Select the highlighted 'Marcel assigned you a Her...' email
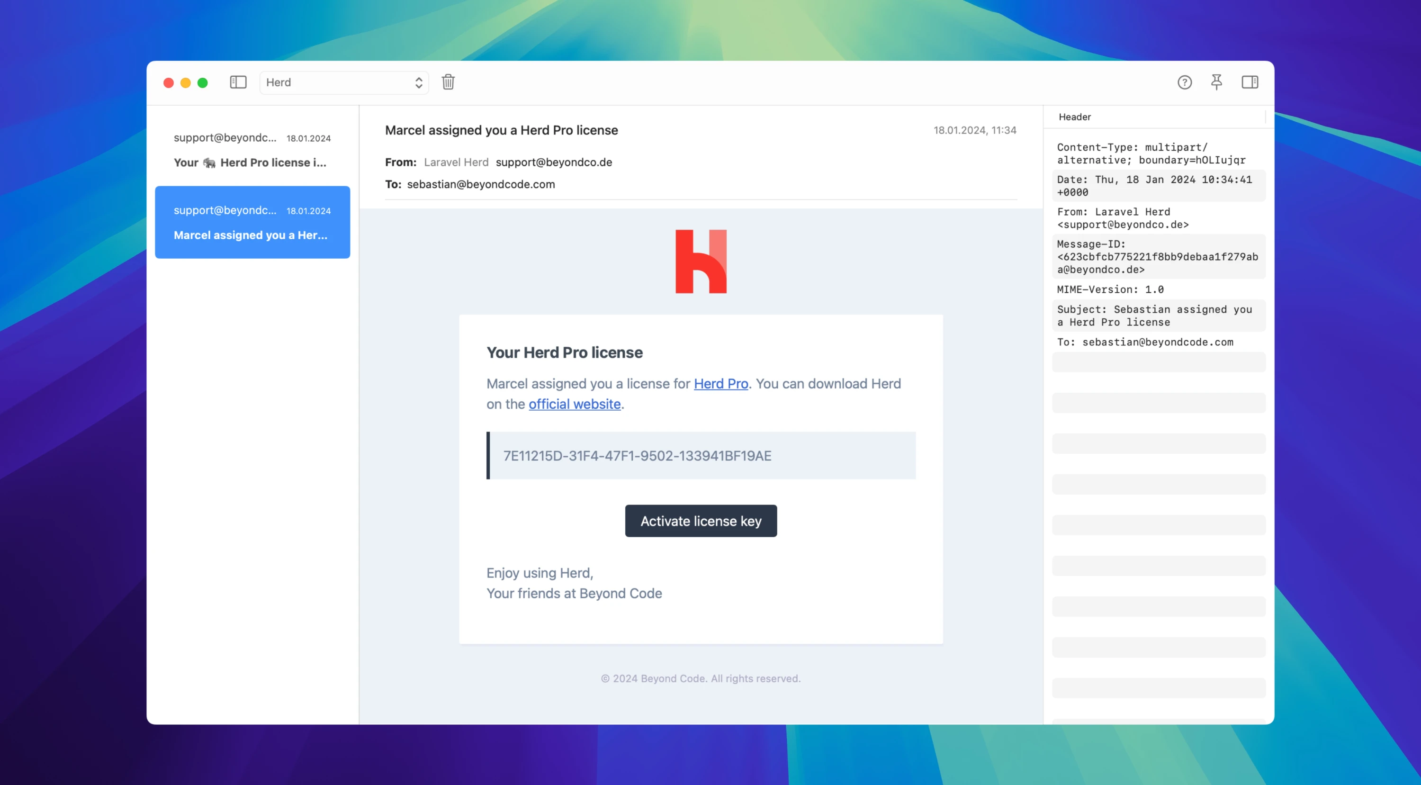1421x785 pixels. coord(252,222)
